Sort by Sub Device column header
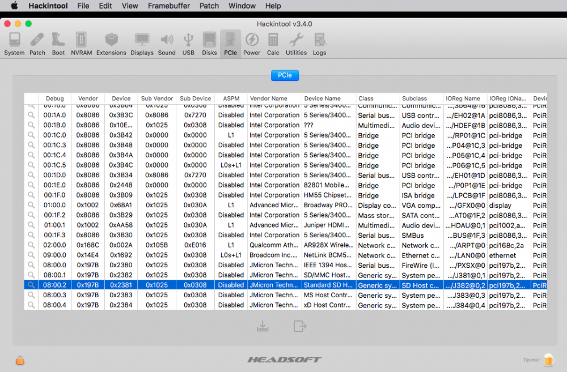The height and width of the screenshot is (372, 567). pos(195,98)
